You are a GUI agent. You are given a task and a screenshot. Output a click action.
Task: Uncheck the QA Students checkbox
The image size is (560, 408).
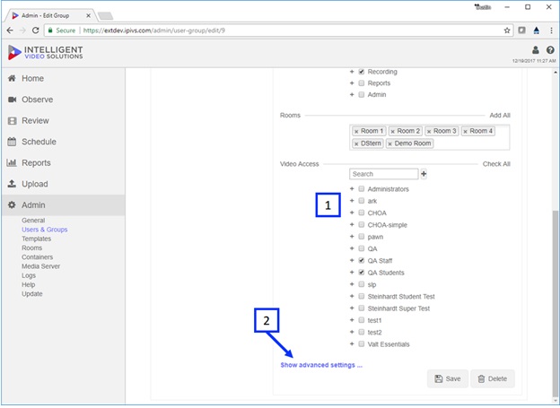click(x=362, y=273)
